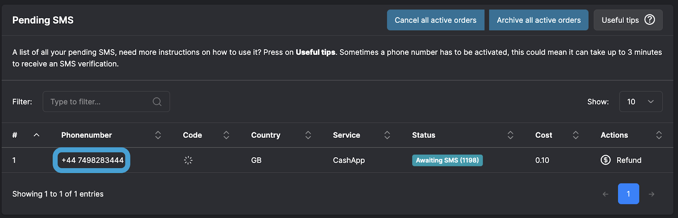Click the Useful tips question mark icon
The height and width of the screenshot is (218, 678).
(x=649, y=20)
